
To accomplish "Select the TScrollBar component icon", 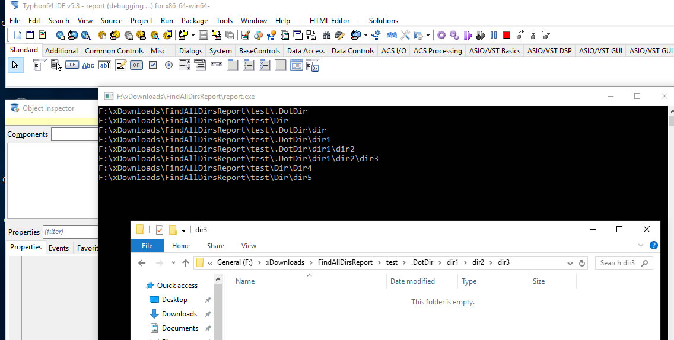I will tap(216, 65).
